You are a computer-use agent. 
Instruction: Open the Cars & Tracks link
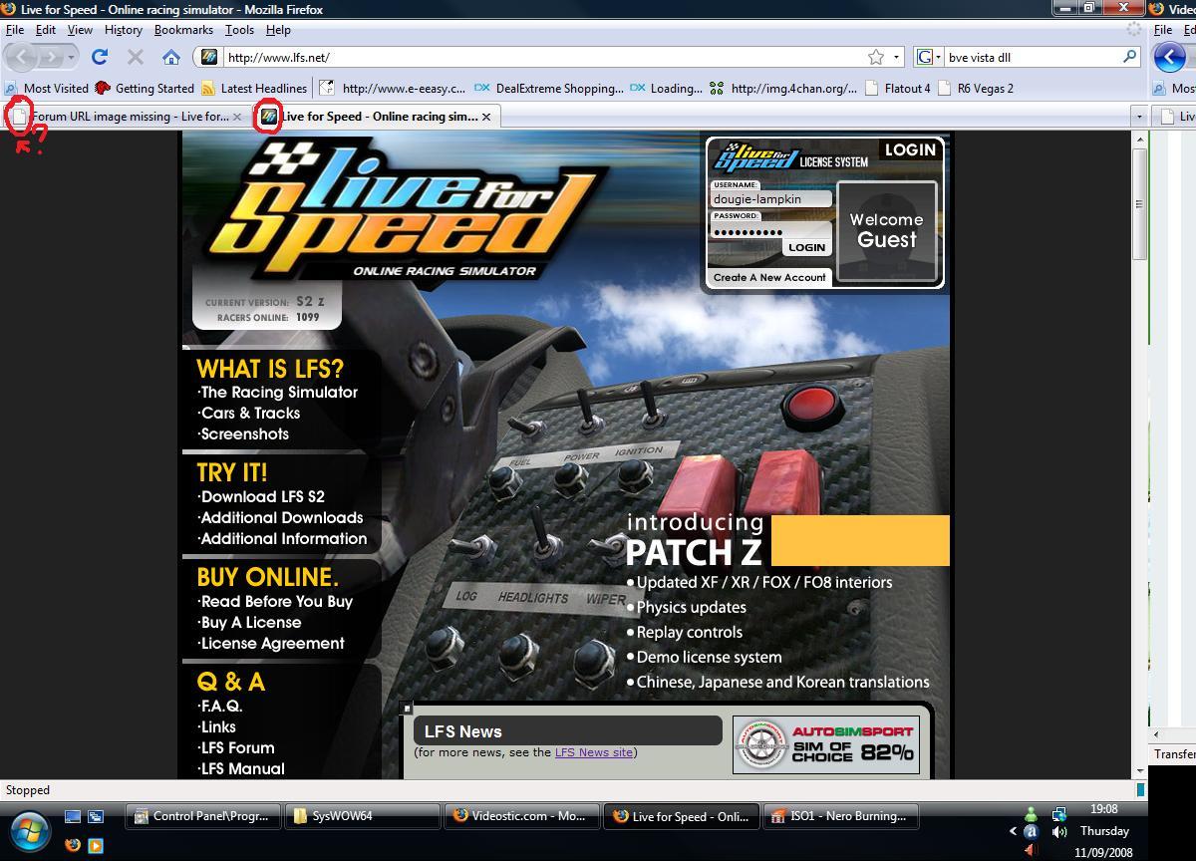(249, 414)
